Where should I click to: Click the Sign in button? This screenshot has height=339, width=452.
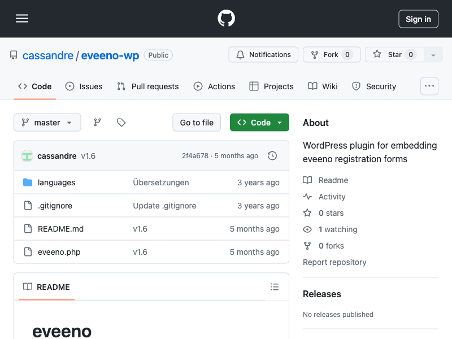pos(418,19)
